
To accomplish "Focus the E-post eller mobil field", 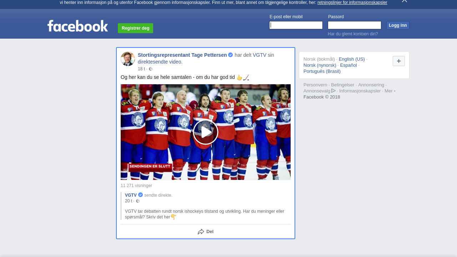I will click(296, 25).
